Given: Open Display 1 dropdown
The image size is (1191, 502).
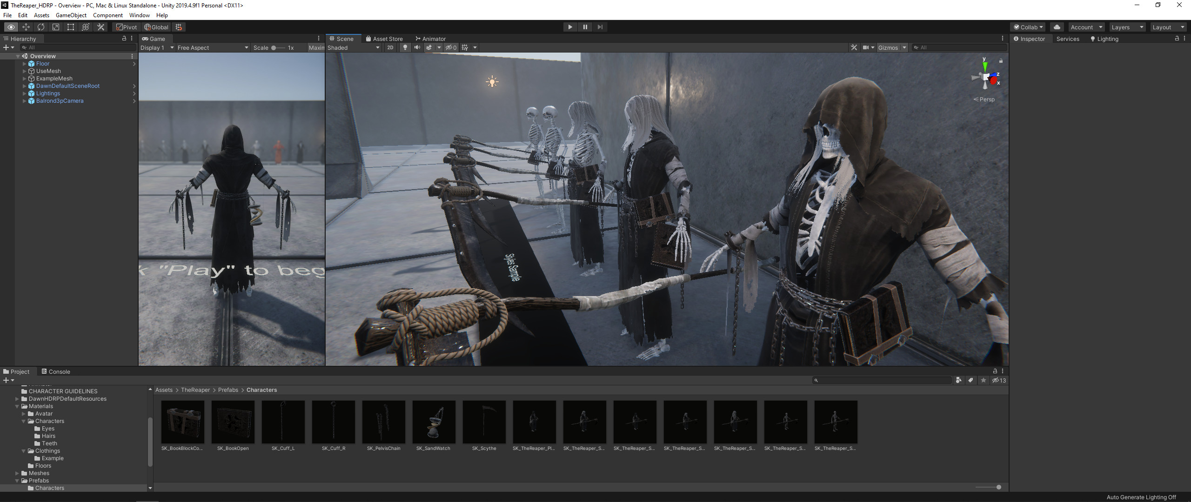Looking at the screenshot, I should pos(157,47).
